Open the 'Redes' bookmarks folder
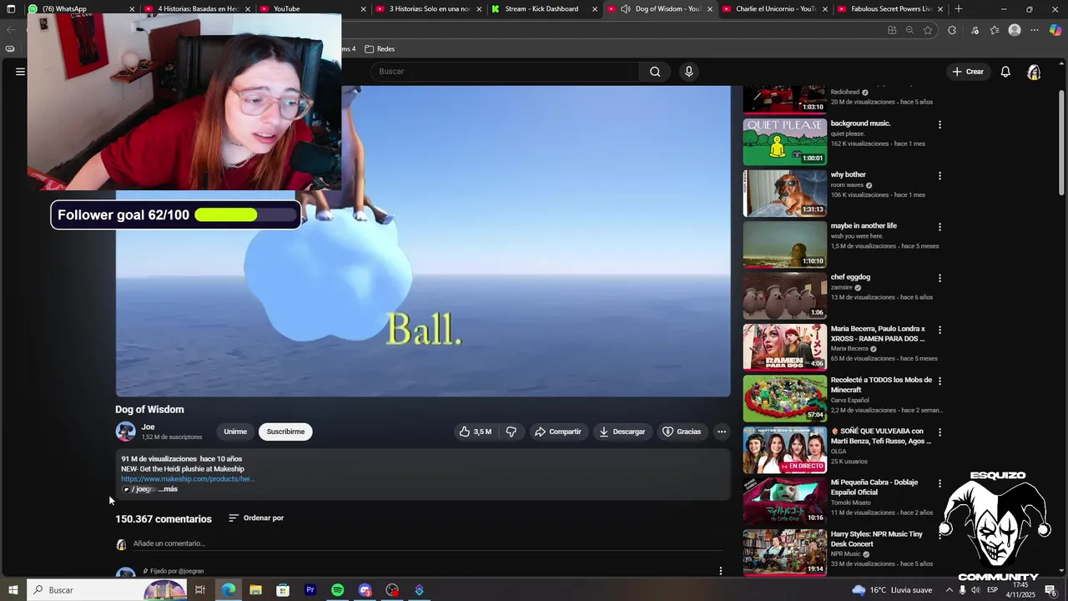1068x601 pixels. coord(380,49)
